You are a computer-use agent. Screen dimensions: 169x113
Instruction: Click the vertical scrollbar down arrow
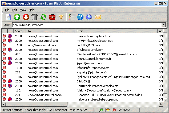click(x=166, y=99)
